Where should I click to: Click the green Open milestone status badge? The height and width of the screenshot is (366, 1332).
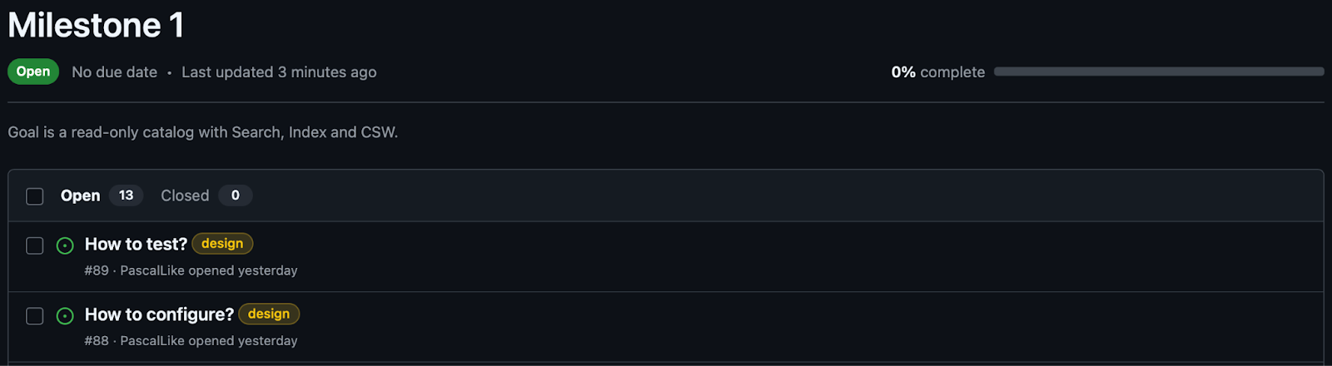(x=33, y=72)
